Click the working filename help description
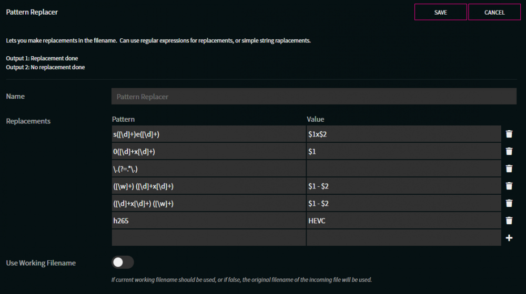The image size is (526, 294). 241,280
